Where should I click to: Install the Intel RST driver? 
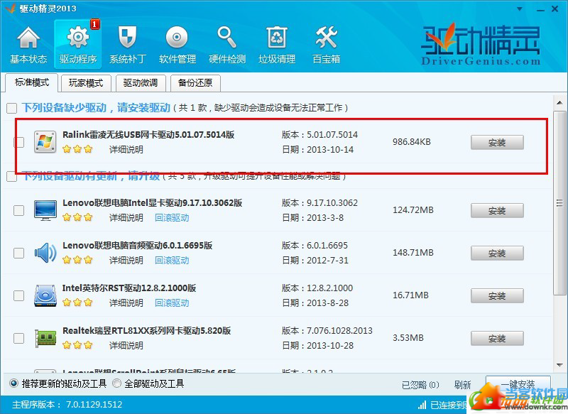pyautogui.click(x=497, y=296)
